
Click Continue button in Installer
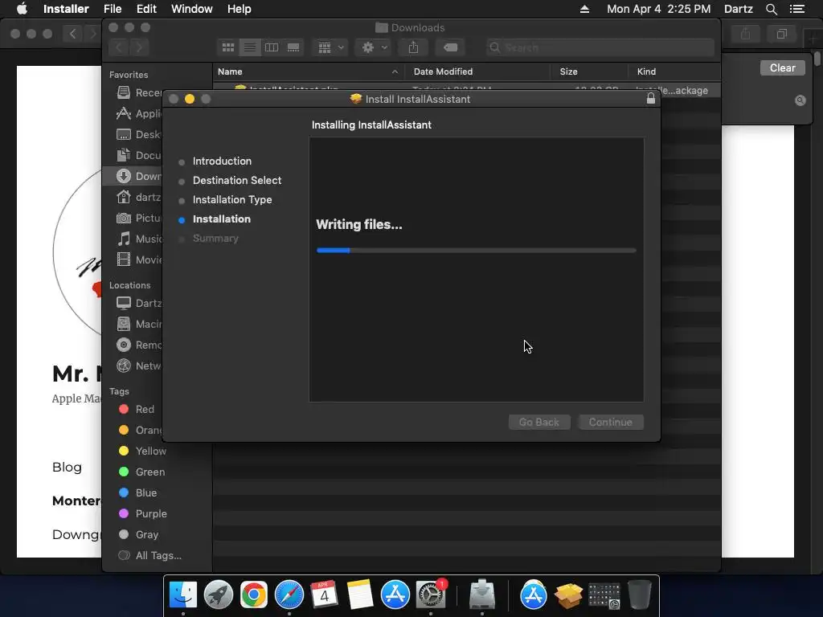tap(611, 422)
